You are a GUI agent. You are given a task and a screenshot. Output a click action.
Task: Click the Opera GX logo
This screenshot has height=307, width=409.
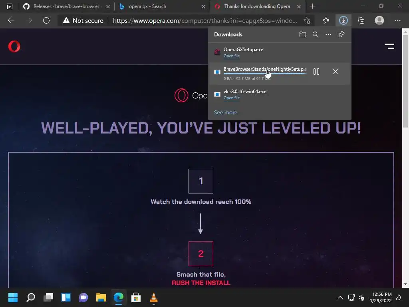[x=191, y=96]
